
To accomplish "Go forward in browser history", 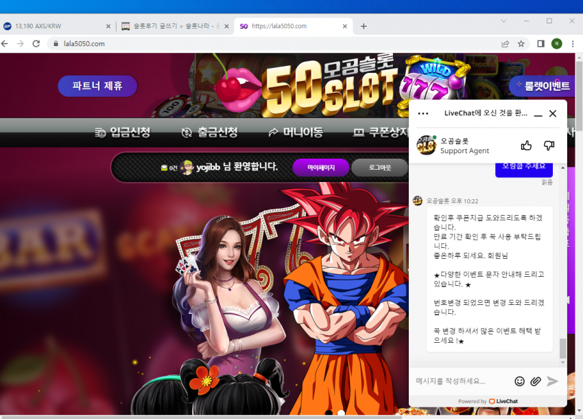I will [21, 43].
